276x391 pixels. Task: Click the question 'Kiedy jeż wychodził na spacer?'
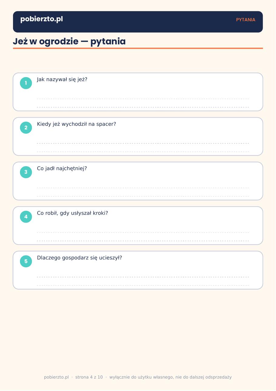[76, 124]
